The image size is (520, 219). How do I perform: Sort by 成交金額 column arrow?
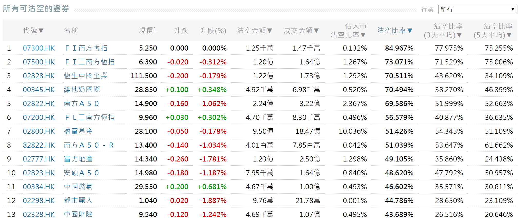[x=316, y=31]
